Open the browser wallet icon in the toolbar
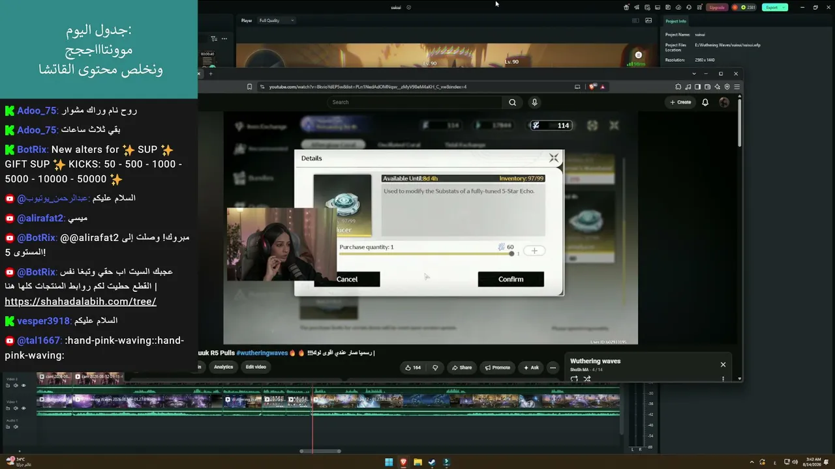This screenshot has width=835, height=469. pos(708,87)
